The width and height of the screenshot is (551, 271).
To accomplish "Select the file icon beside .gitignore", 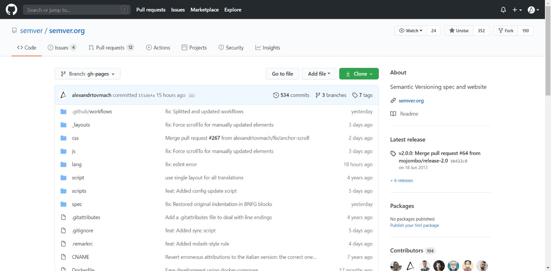I will tap(64, 231).
